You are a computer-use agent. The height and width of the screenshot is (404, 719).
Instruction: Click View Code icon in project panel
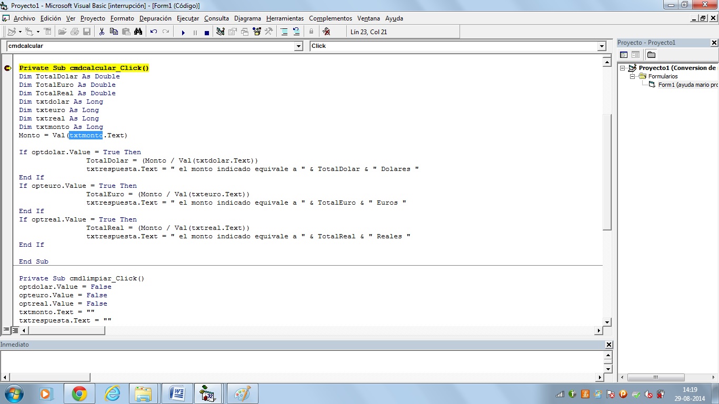click(624, 55)
